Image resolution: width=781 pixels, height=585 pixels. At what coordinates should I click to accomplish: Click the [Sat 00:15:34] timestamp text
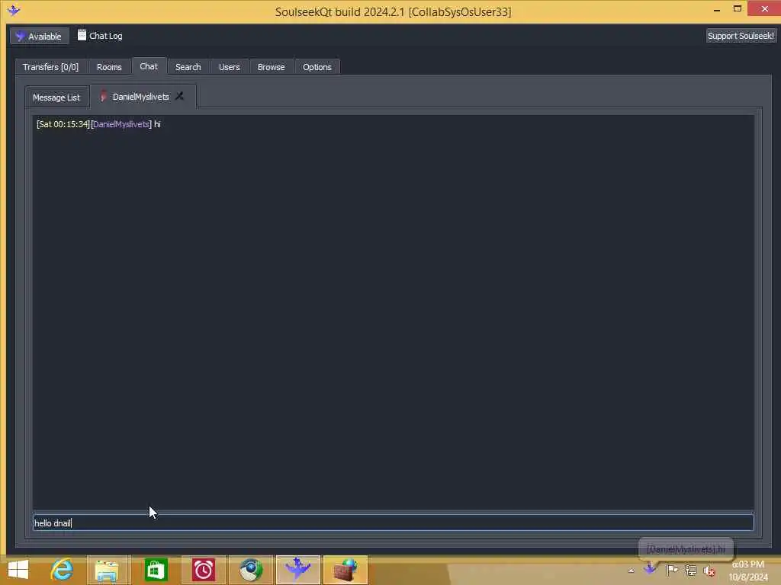tap(63, 124)
